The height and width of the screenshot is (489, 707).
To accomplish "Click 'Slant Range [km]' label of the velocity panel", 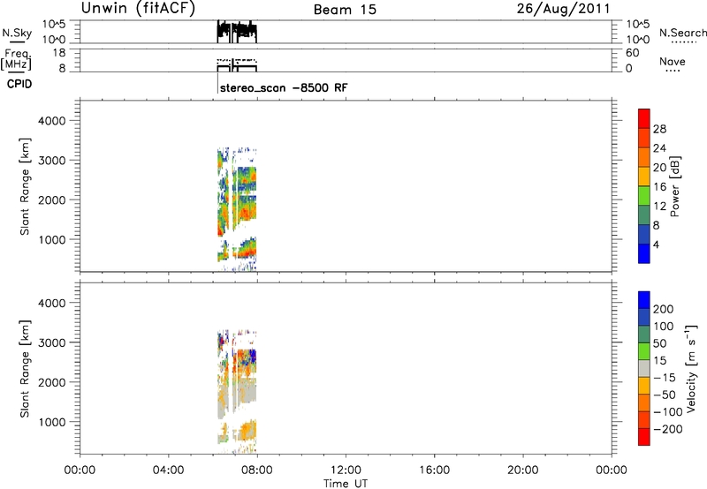I will click(25, 369).
